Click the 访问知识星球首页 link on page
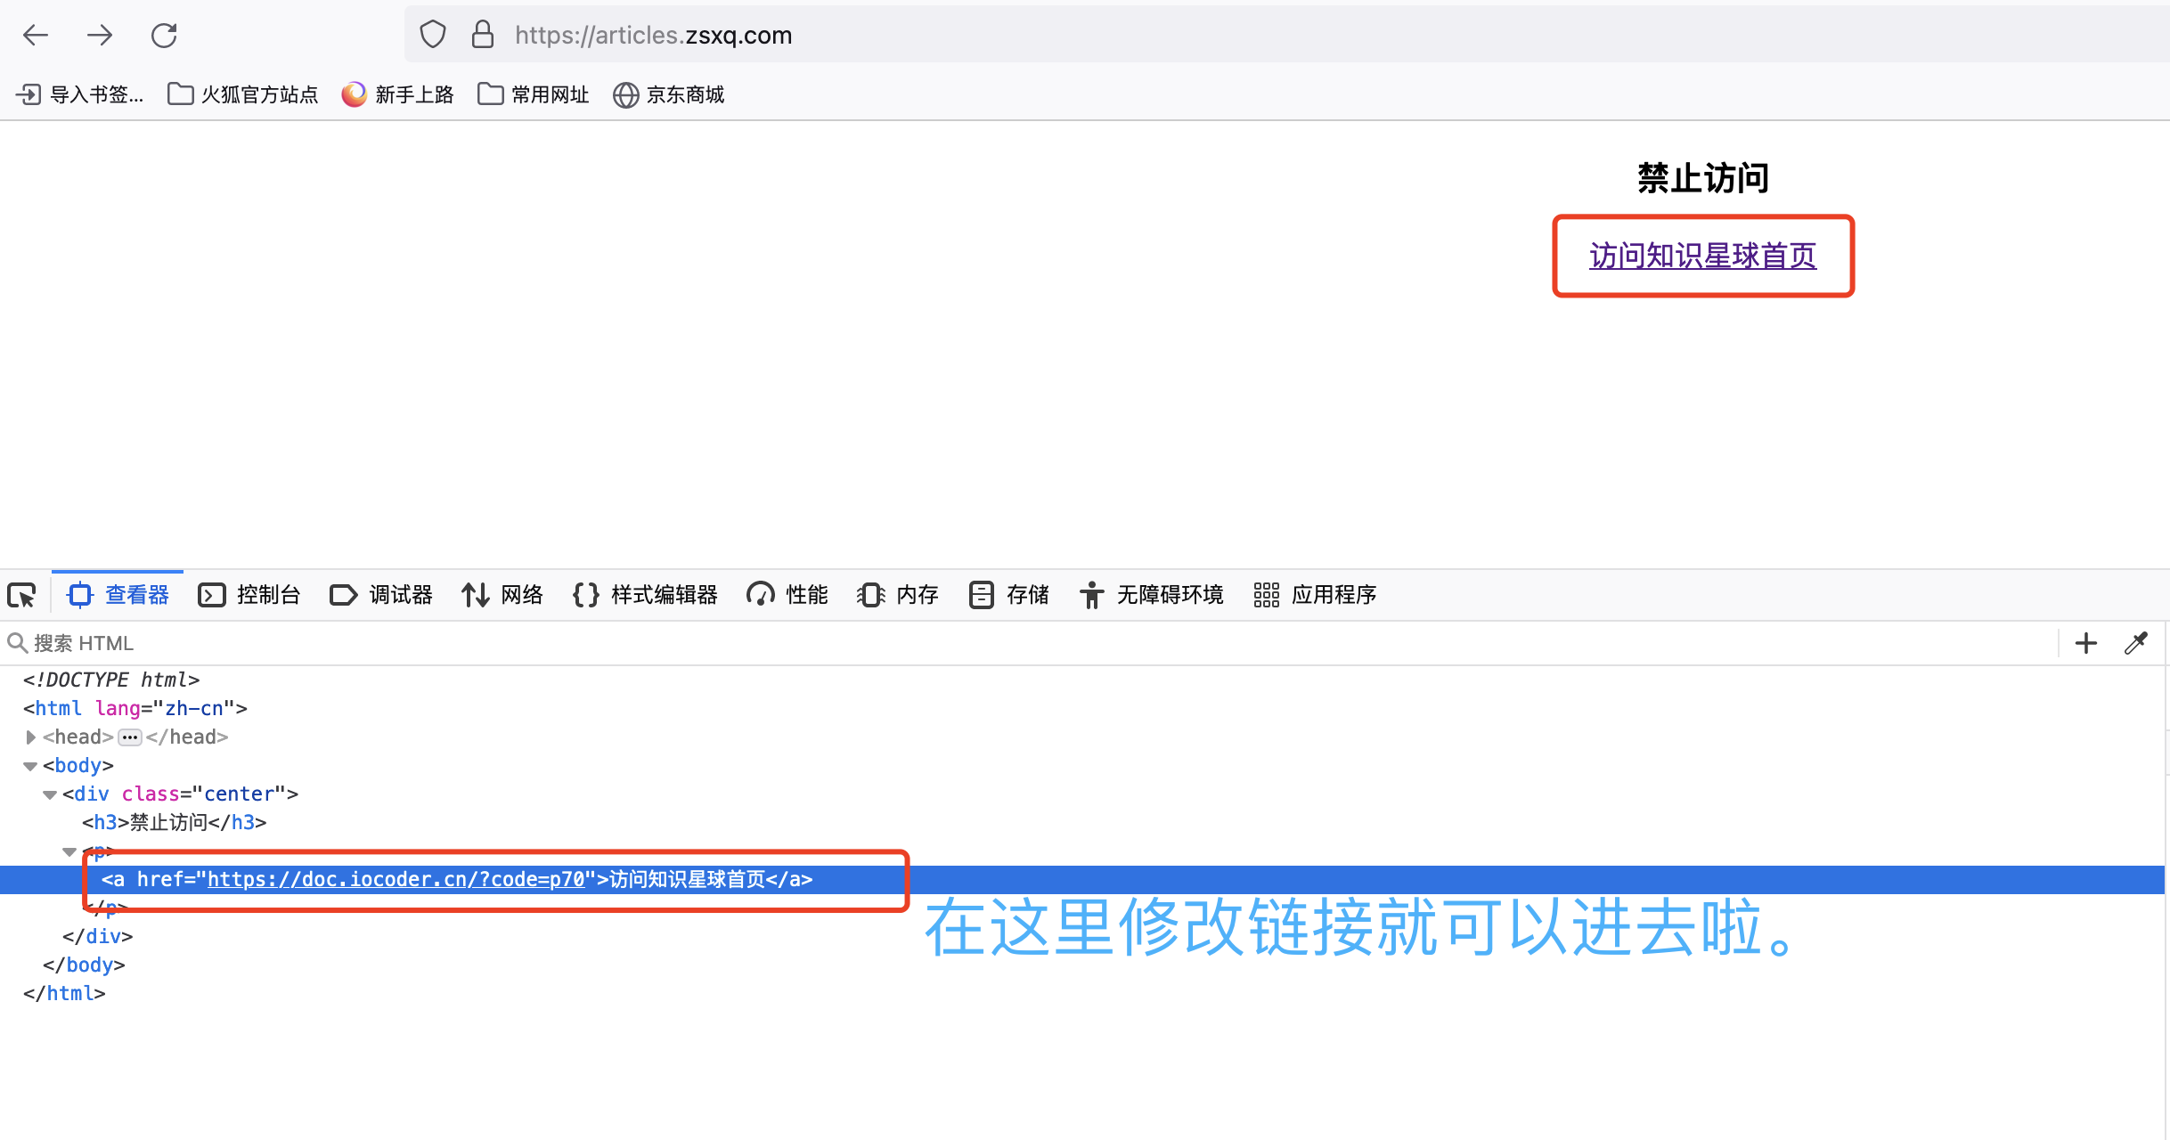The width and height of the screenshot is (2170, 1140). coord(1702,256)
